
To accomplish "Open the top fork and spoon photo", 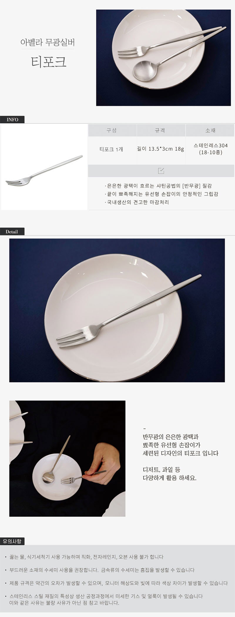I will point(163,58).
